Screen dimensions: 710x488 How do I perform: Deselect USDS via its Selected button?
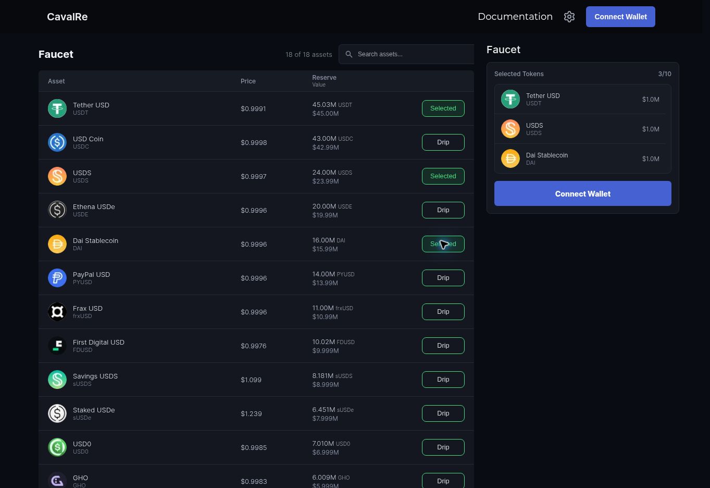(443, 176)
